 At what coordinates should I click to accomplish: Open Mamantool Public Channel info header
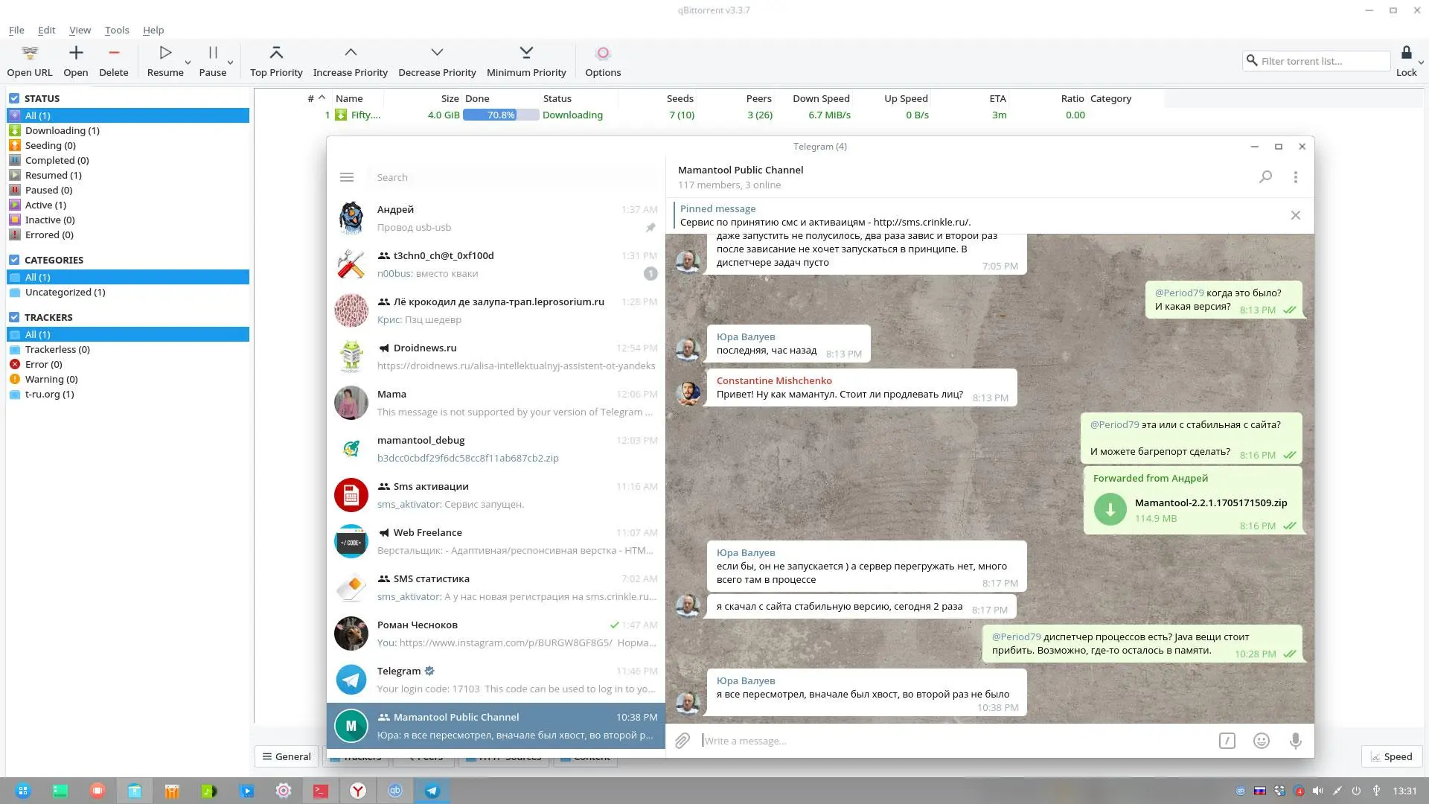click(x=741, y=177)
